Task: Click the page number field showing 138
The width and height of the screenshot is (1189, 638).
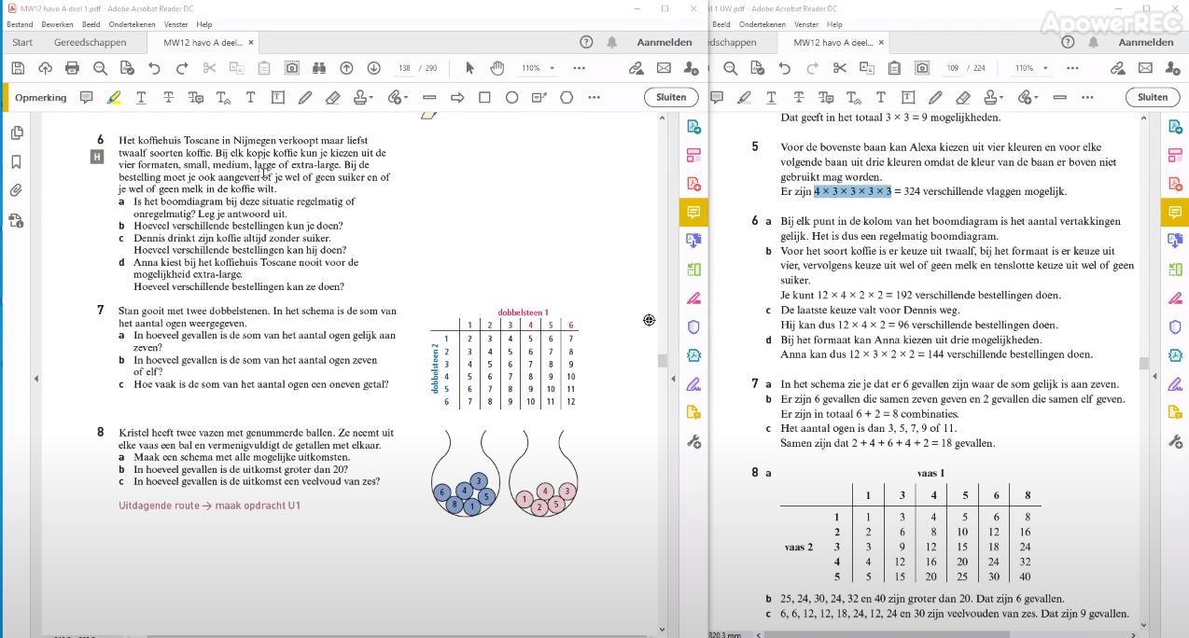Action: pyautogui.click(x=405, y=68)
